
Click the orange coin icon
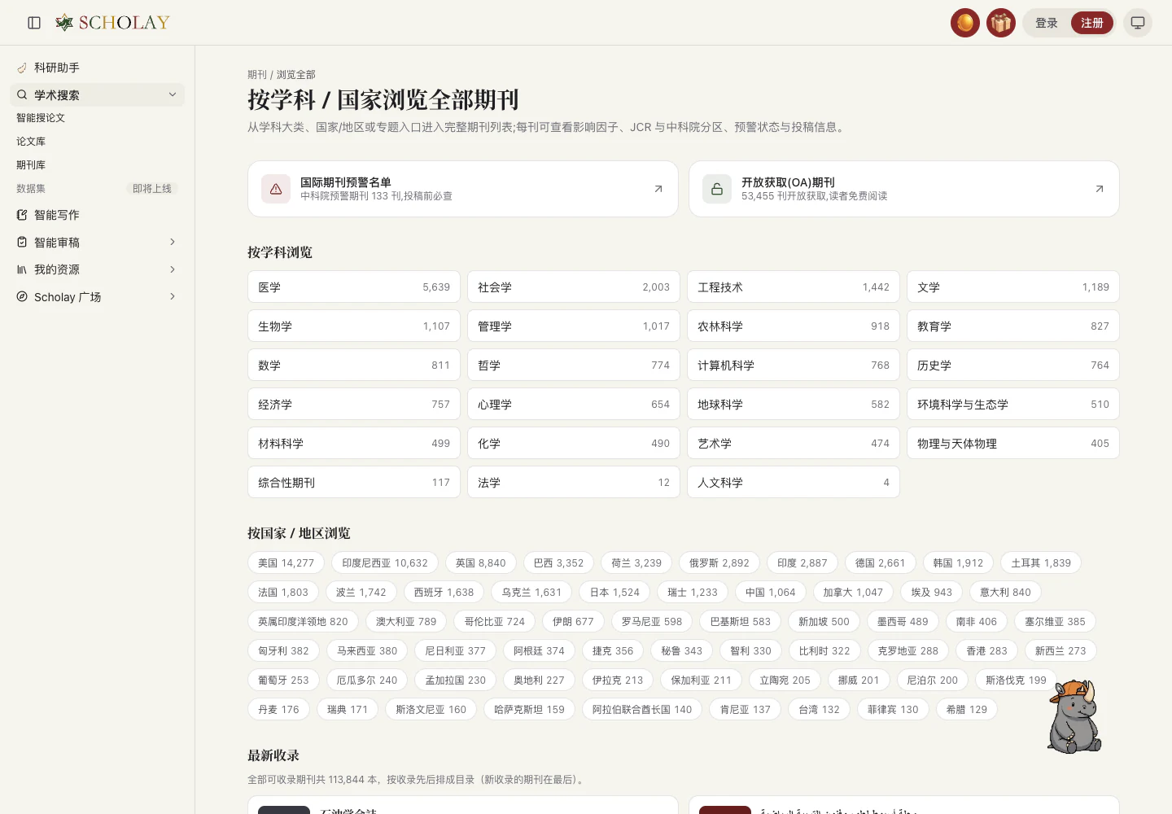coord(965,23)
